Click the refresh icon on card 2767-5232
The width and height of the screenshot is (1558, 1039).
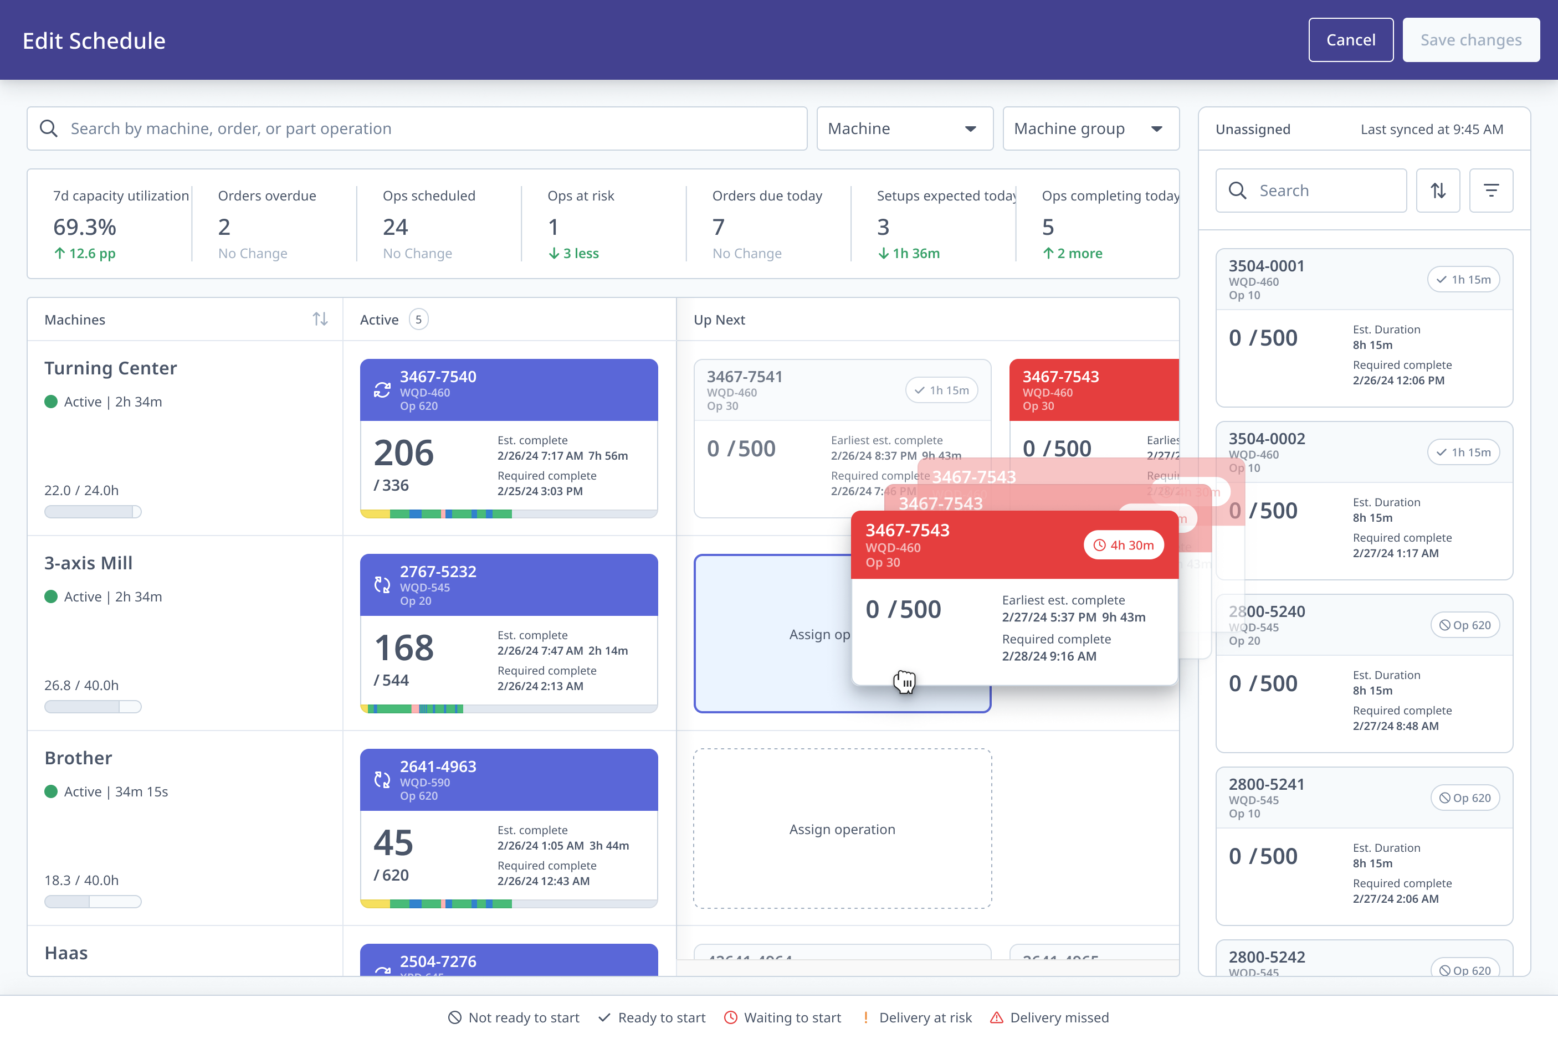[x=382, y=585]
